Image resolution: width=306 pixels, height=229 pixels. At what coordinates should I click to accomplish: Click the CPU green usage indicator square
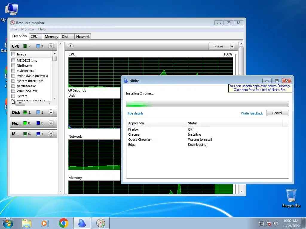pyautogui.click(x=25, y=46)
